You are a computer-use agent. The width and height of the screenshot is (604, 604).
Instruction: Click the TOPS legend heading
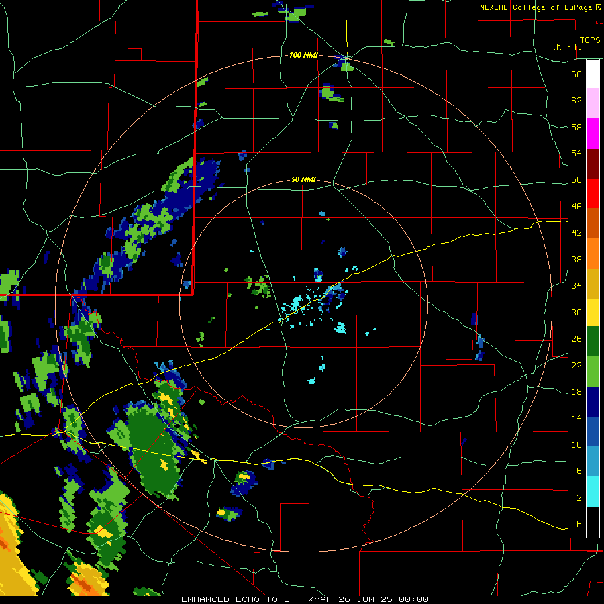[590, 40]
